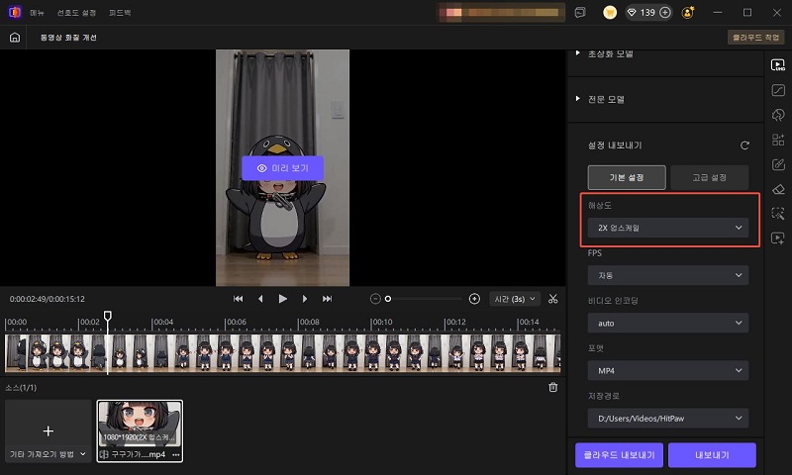Image resolution: width=792 pixels, height=475 pixels.
Task: Click the scissors cut icon
Action: point(553,299)
